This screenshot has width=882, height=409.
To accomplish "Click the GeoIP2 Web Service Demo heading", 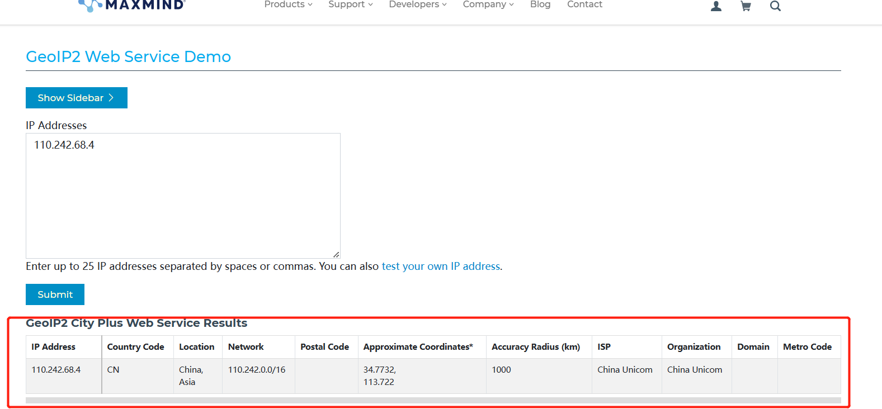I will (129, 56).
